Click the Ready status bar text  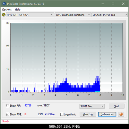[x=5, y=121]
